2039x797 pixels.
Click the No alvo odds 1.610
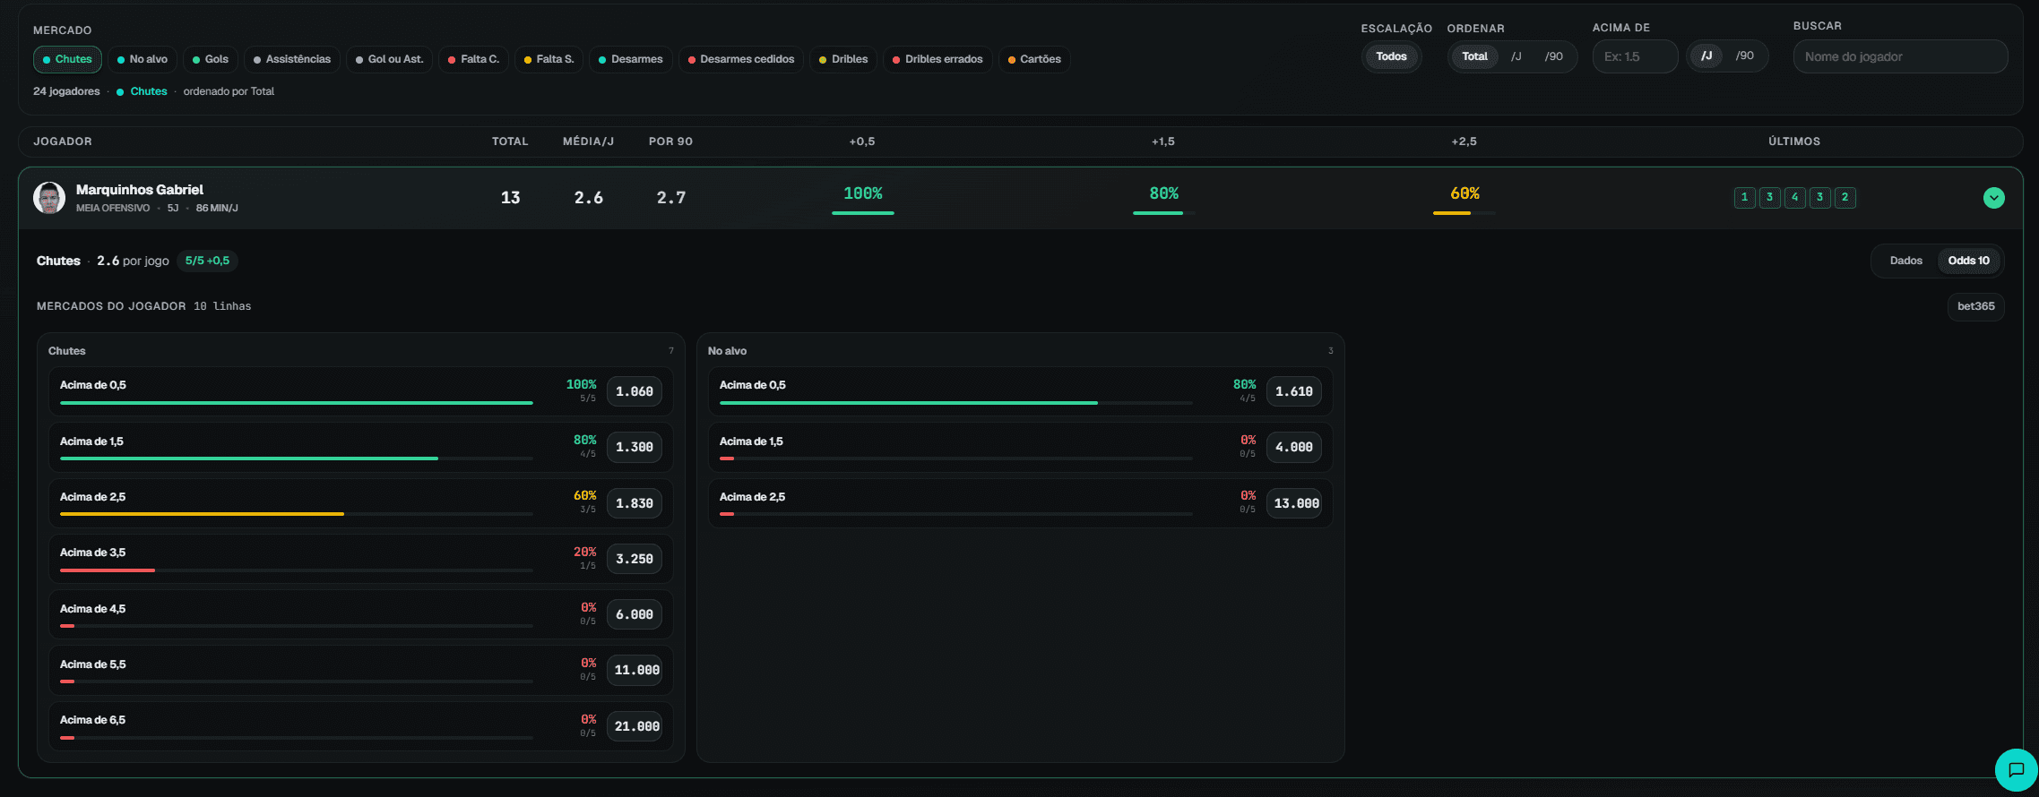tap(1293, 391)
